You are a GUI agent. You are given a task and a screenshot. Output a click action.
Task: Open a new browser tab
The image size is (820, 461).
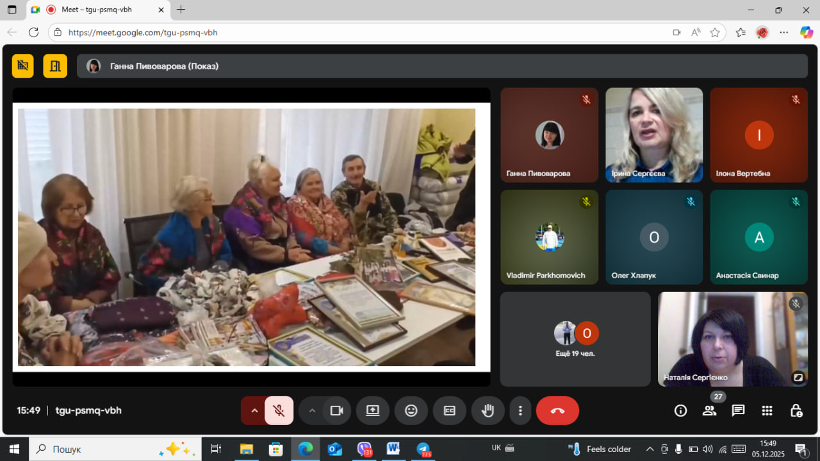(181, 10)
